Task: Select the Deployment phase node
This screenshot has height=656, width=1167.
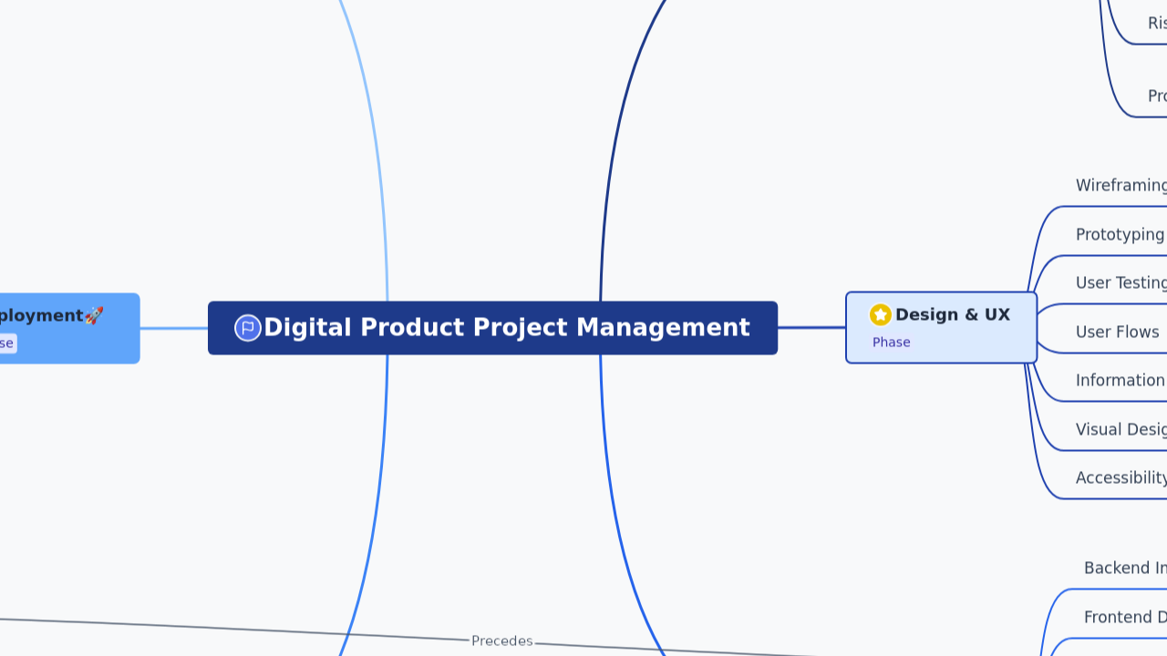Action: (69, 328)
